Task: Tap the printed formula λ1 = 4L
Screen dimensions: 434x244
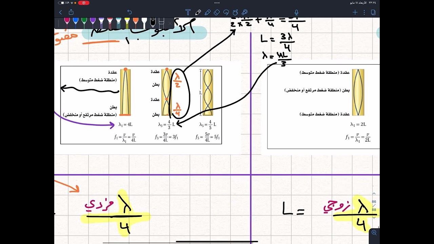Action: coord(125,125)
